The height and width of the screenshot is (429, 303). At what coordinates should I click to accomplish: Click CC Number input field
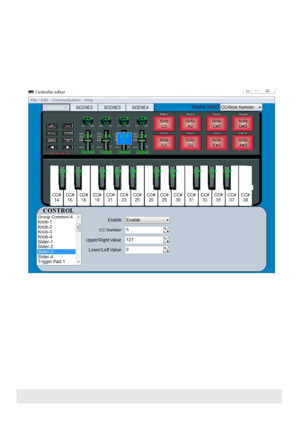[x=144, y=230]
